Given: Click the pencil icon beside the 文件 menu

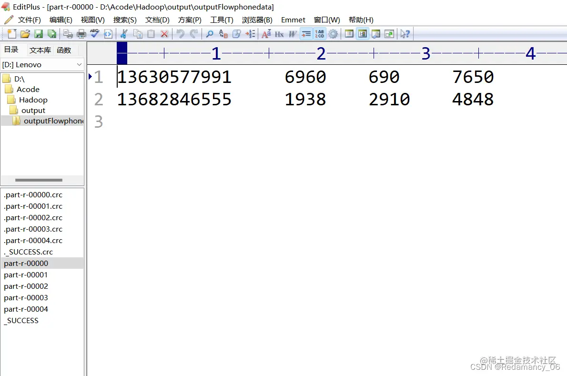Looking at the screenshot, I should (x=9, y=20).
